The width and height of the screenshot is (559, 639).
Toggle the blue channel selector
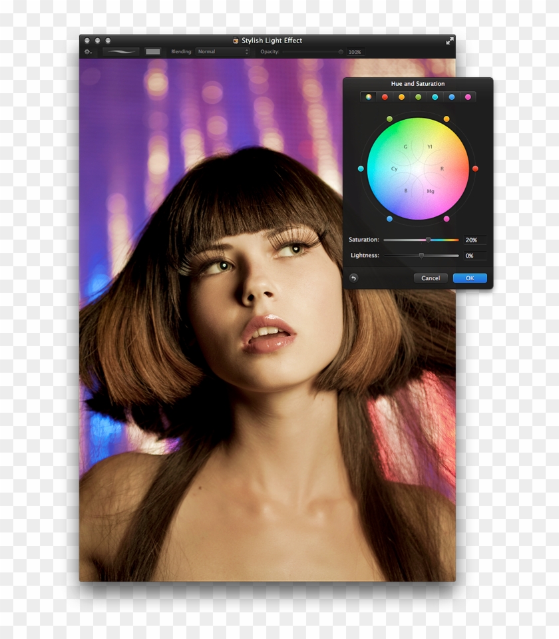[x=452, y=97]
